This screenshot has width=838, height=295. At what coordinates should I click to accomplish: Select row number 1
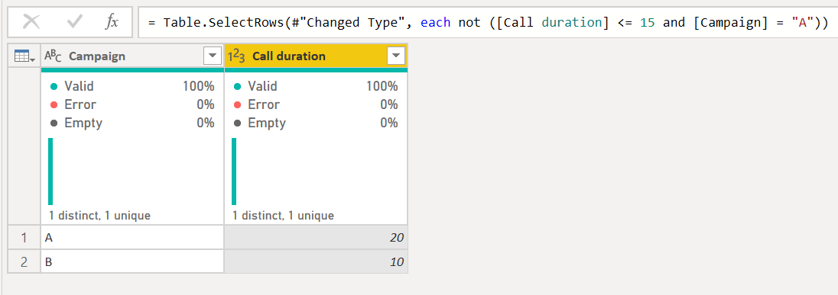pos(24,238)
